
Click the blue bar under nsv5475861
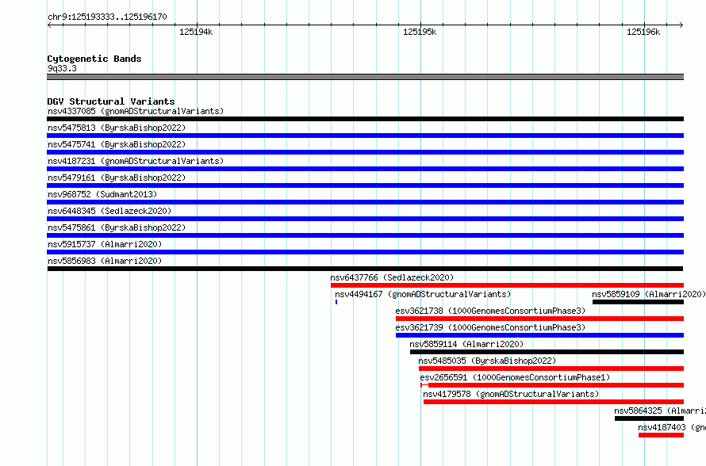tap(365, 235)
